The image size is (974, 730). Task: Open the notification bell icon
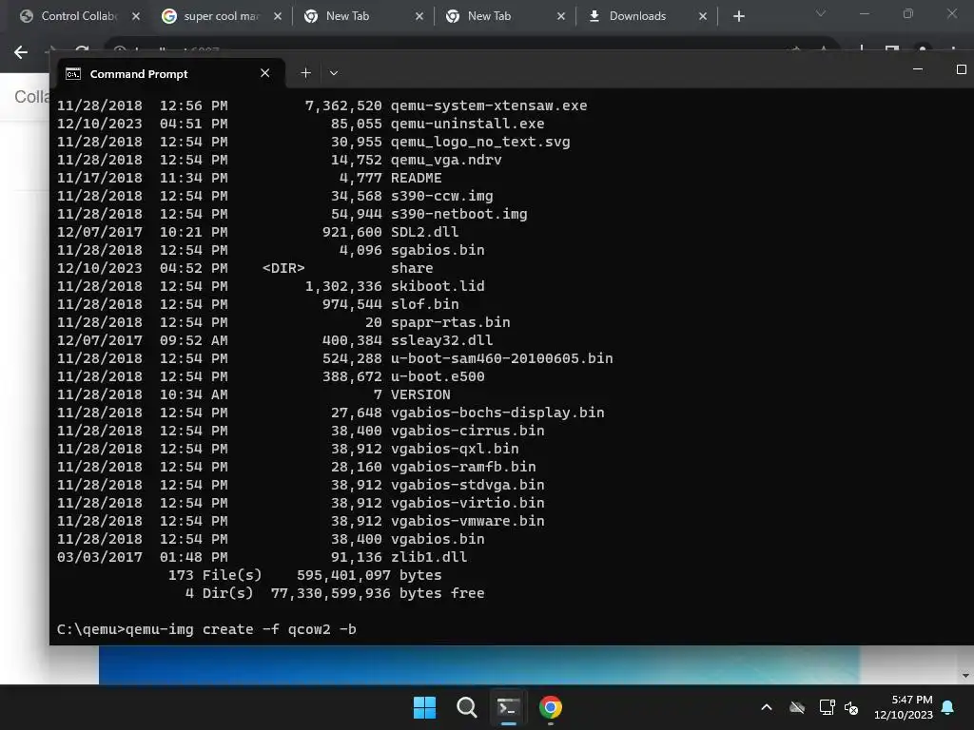948,707
